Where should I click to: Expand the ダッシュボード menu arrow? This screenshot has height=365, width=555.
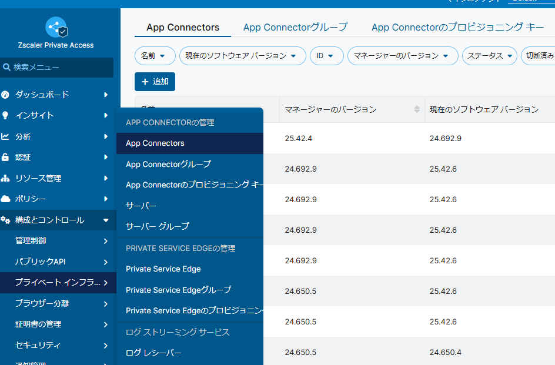pyautogui.click(x=105, y=95)
